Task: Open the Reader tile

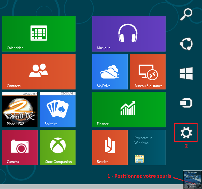Action: click(x=110, y=148)
